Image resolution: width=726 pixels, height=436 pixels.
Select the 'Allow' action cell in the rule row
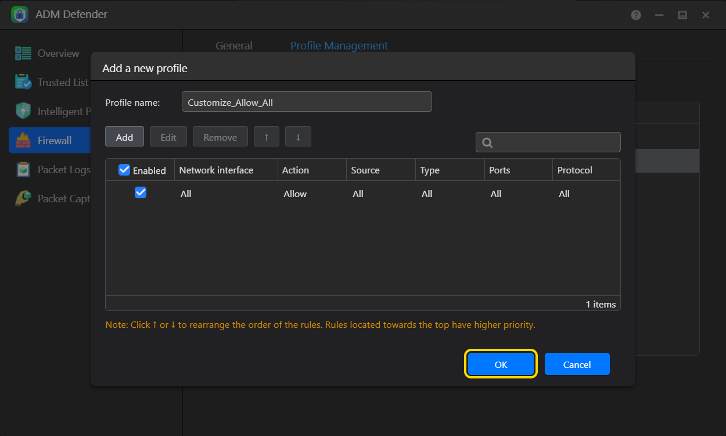[295, 194]
